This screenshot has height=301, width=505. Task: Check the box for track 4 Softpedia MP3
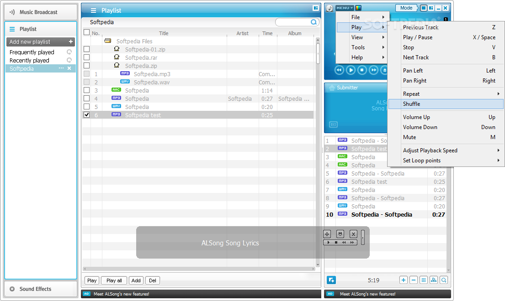87,99
